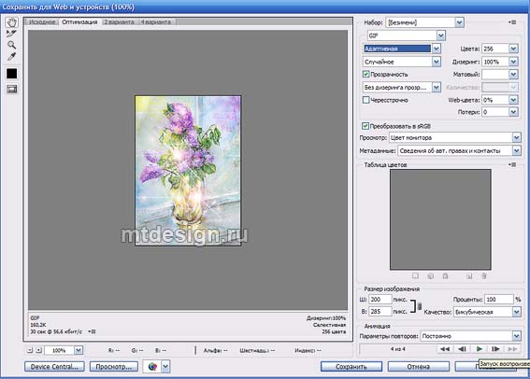The width and height of the screenshot is (530, 379).
Task: Click the Сохранить button
Action: pos(351,367)
